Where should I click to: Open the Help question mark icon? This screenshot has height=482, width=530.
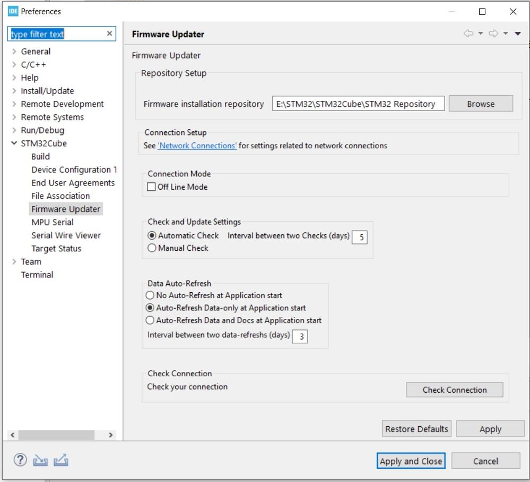tap(20, 460)
